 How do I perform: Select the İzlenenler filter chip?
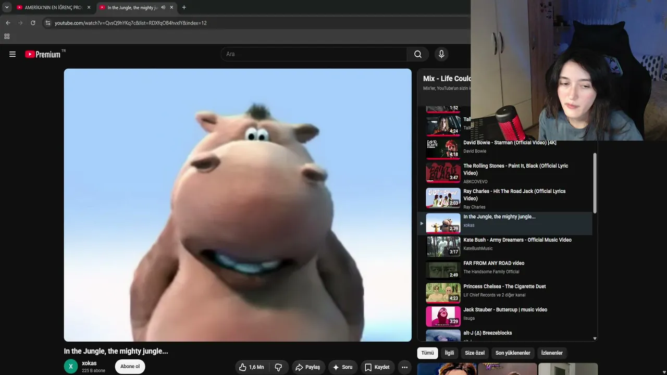click(552, 353)
